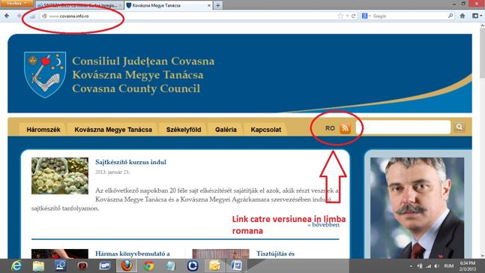
Task: Open the Google search engine selector
Action: tap(366, 16)
